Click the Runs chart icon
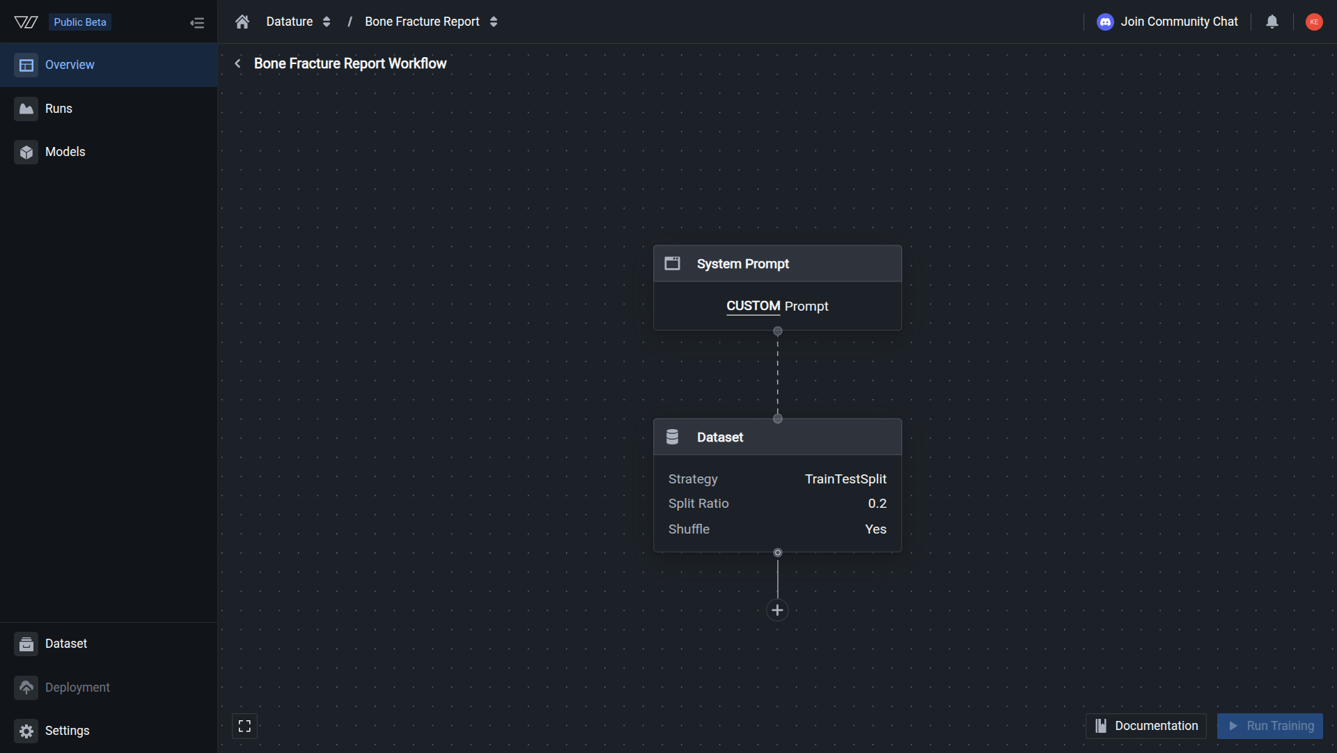1337x753 pixels. [x=26, y=109]
